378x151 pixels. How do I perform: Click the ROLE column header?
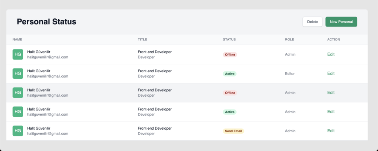[289, 39]
